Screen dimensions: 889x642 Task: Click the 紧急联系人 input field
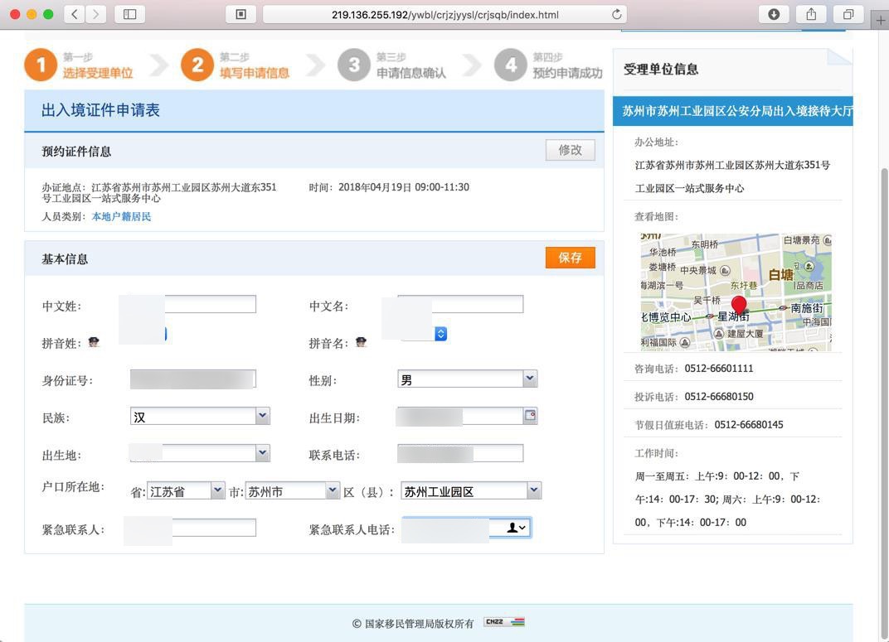[x=192, y=528]
